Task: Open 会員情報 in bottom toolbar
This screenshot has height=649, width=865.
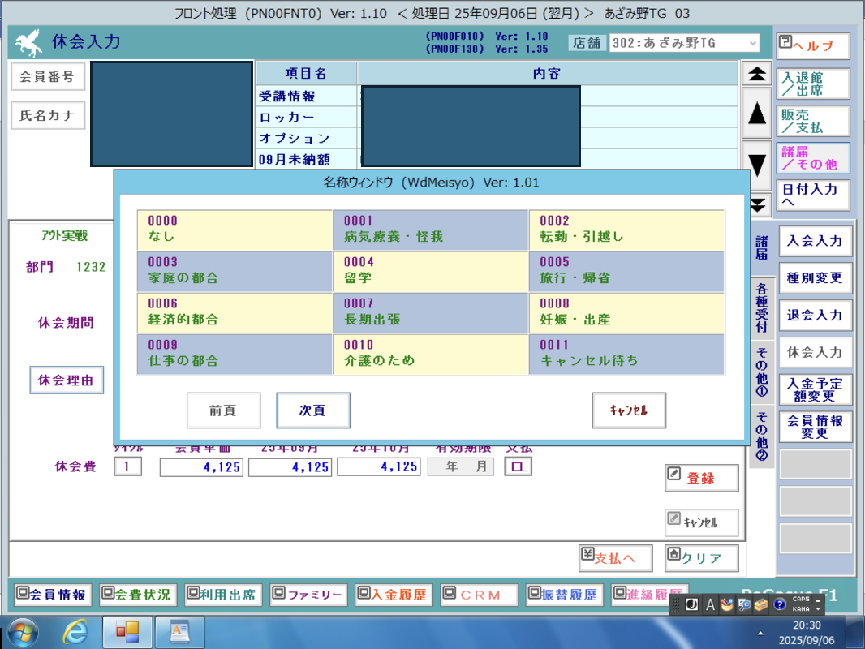Action: point(53,595)
